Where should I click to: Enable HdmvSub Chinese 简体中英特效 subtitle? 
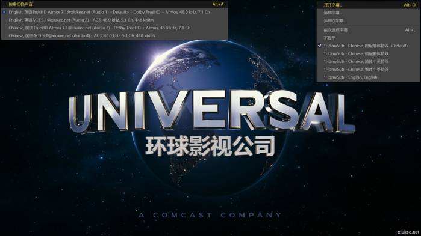click(x=368, y=61)
